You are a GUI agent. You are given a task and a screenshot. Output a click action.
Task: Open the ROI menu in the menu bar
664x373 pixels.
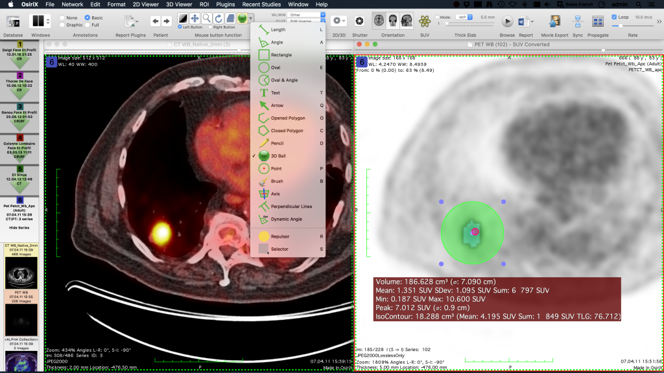click(204, 4)
